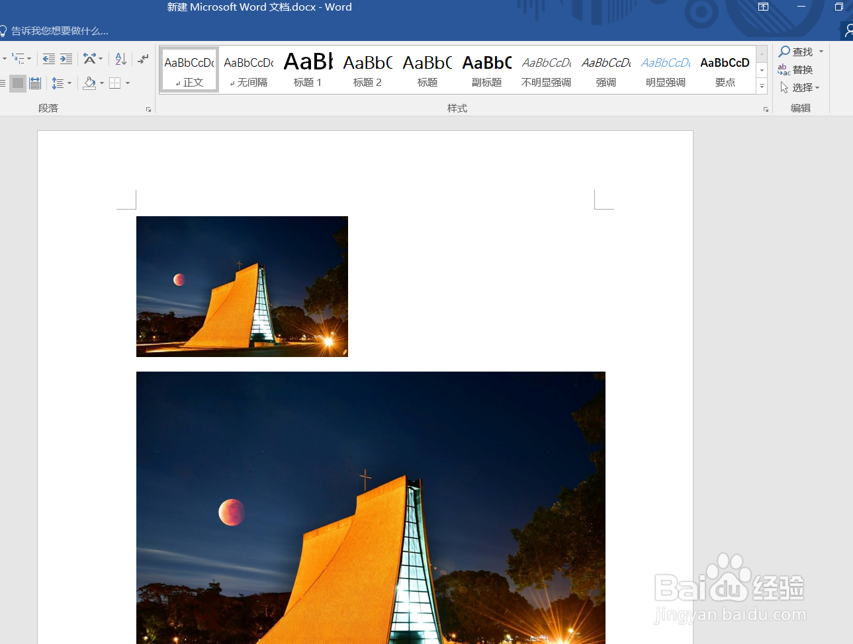Apply the 明显强调 style
Screen dimensions: 853x644
[x=666, y=69]
